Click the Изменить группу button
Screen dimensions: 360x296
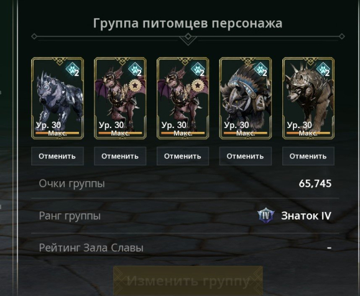click(188, 280)
